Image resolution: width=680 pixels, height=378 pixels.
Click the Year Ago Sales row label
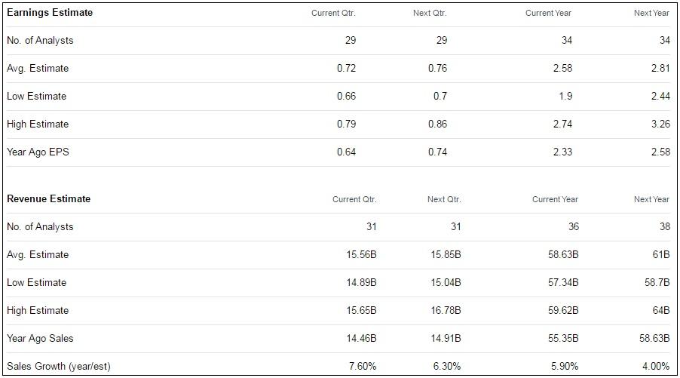40,339
